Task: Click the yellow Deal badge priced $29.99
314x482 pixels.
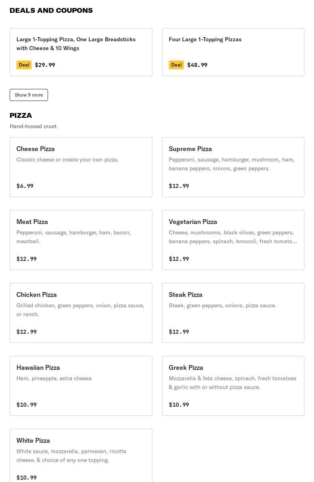Action: 24,65
